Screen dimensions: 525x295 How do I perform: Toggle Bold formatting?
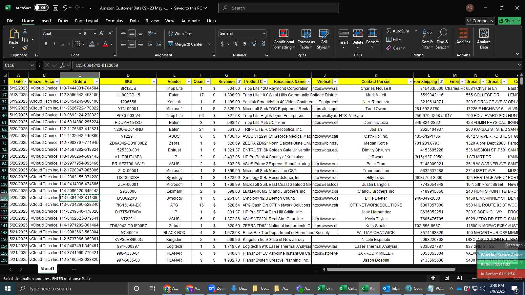point(46,44)
